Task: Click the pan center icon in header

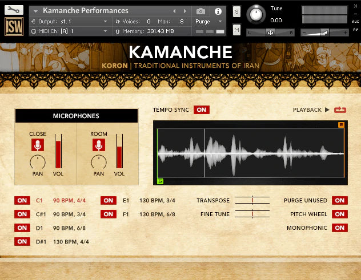Action: (x=270, y=33)
